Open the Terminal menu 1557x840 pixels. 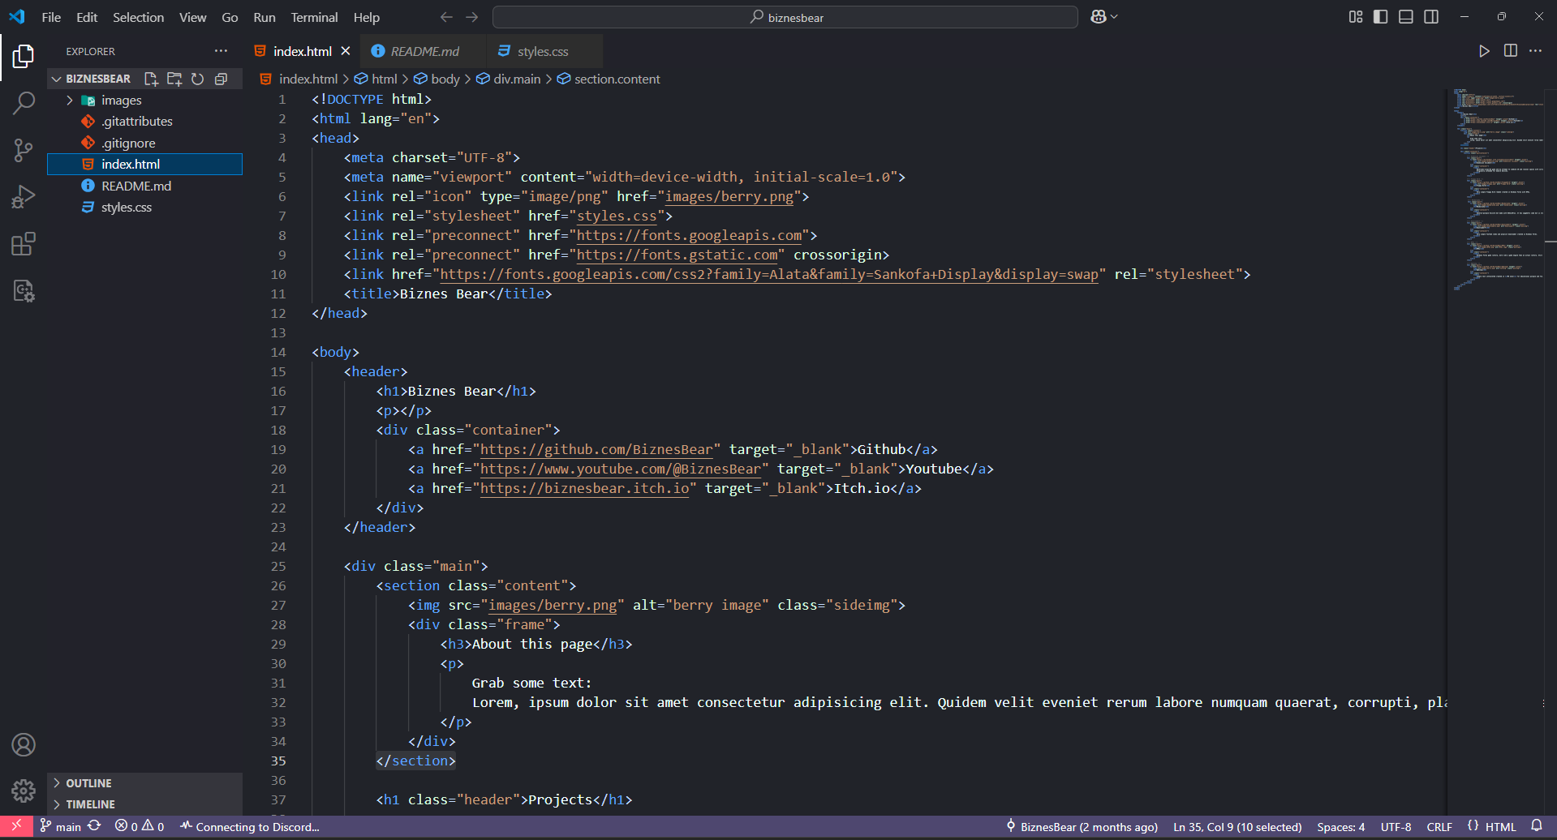[314, 17]
